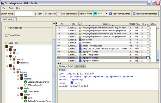The image size is (161, 103).
Task: Click the Aqua 'Ab' color marker icon
Action: click(x=95, y=14)
